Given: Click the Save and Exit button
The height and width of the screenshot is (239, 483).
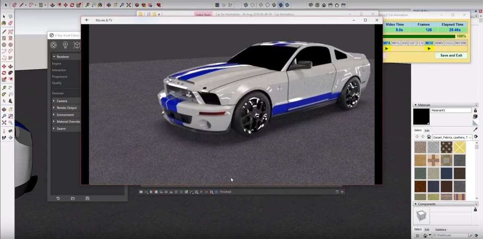Looking at the screenshot, I should (451, 55).
